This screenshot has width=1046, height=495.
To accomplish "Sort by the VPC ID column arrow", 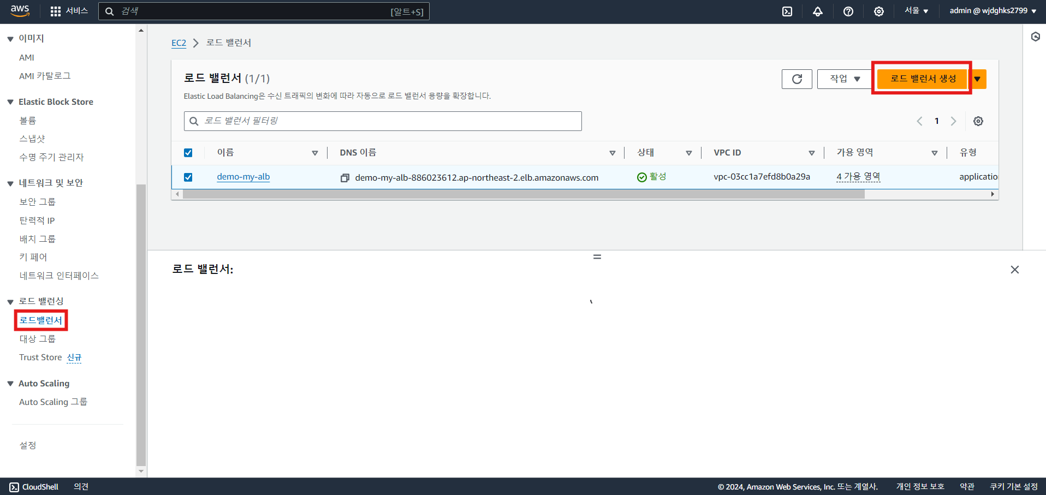I will click(x=812, y=153).
